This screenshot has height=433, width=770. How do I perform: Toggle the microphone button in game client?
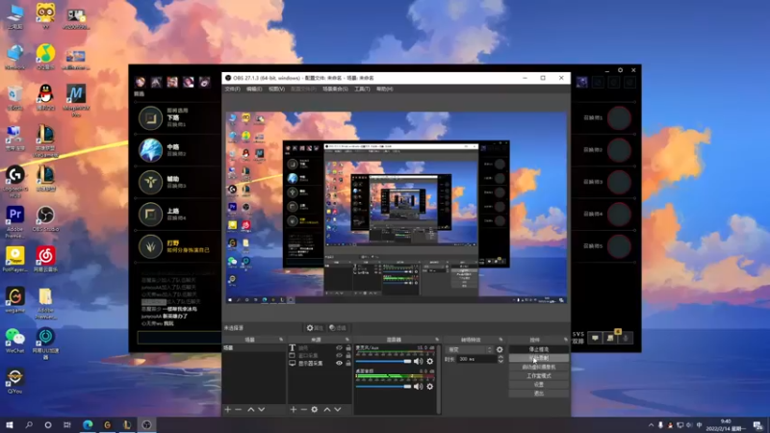(625, 338)
